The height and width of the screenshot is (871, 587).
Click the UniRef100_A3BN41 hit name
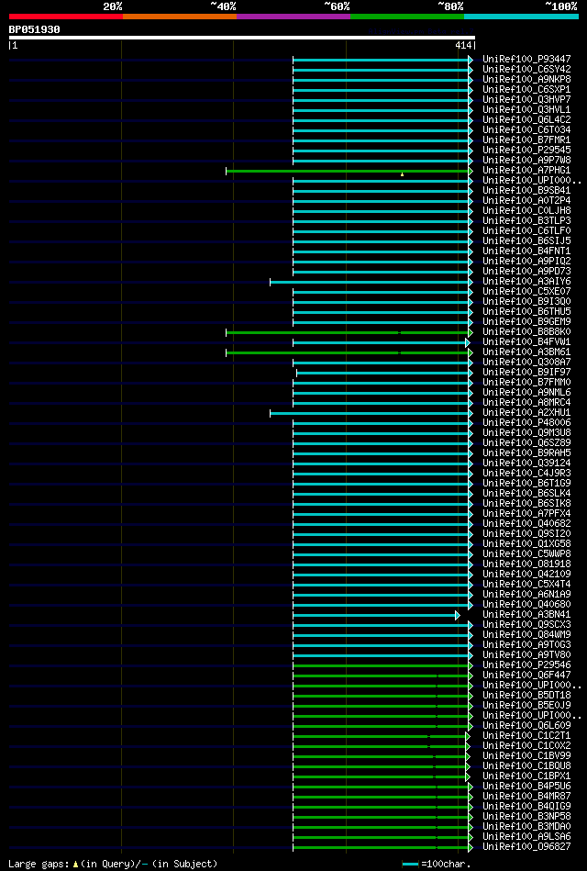(x=526, y=615)
